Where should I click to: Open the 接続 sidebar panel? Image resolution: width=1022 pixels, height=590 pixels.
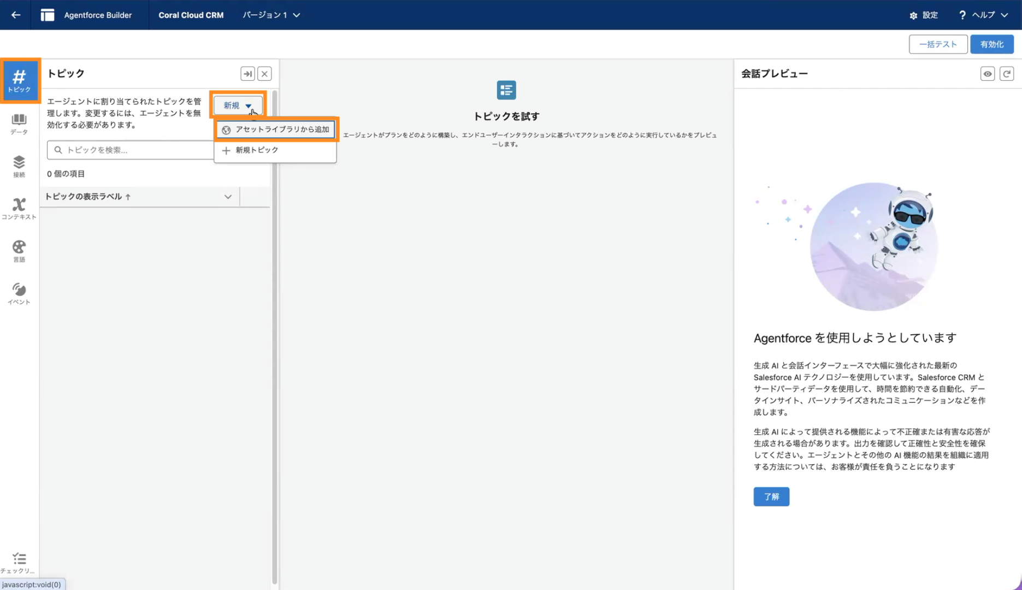point(19,166)
